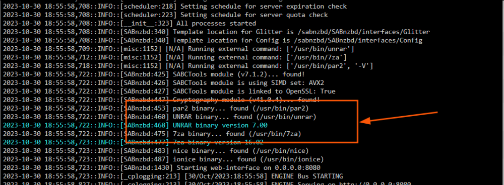The height and width of the screenshot is (185, 504).
Task: Click the '7za binary... found (/usr/bin/7za)' line
Action: [x=152, y=134]
